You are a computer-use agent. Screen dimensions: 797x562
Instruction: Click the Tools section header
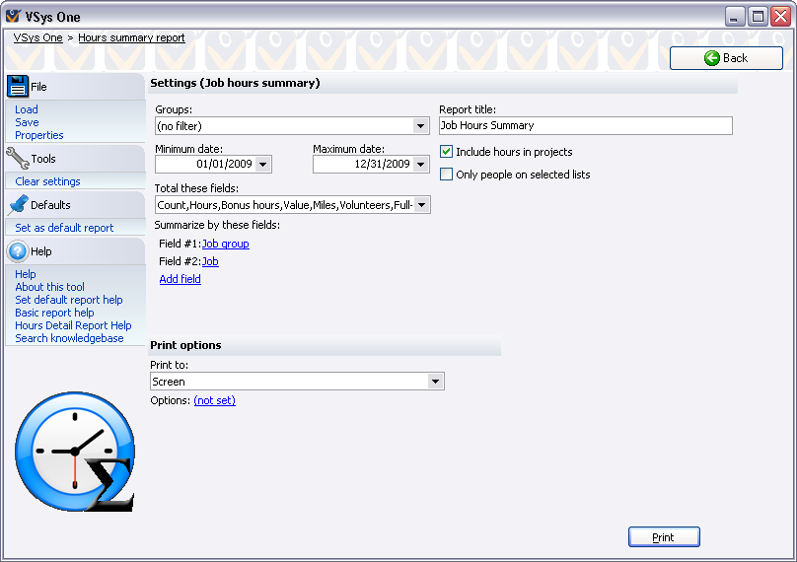[x=75, y=159]
